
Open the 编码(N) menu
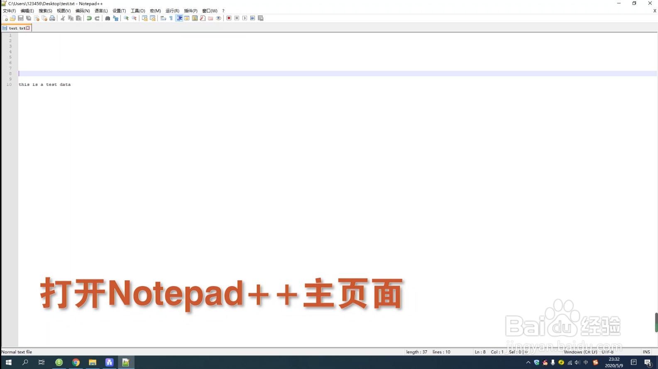tap(83, 11)
